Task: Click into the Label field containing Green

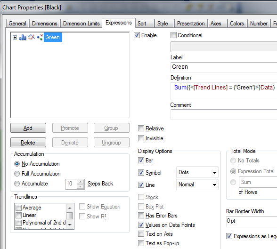Action: click(224, 67)
